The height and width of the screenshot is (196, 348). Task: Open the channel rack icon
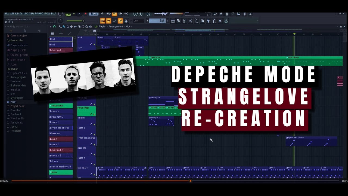(185, 21)
